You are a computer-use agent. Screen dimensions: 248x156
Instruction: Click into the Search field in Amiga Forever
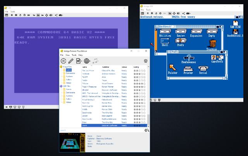[102, 130]
